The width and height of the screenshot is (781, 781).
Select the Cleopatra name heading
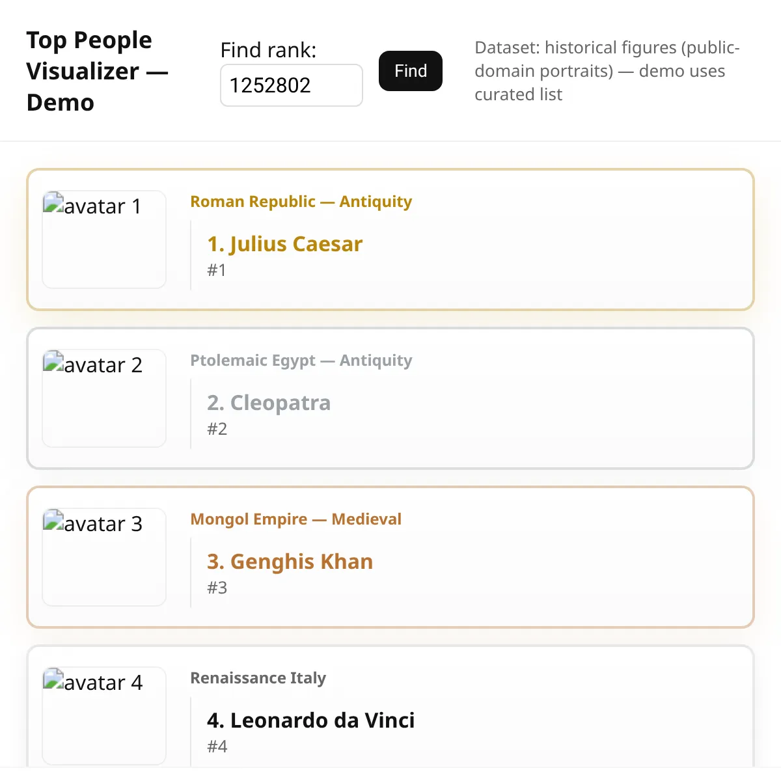(269, 403)
